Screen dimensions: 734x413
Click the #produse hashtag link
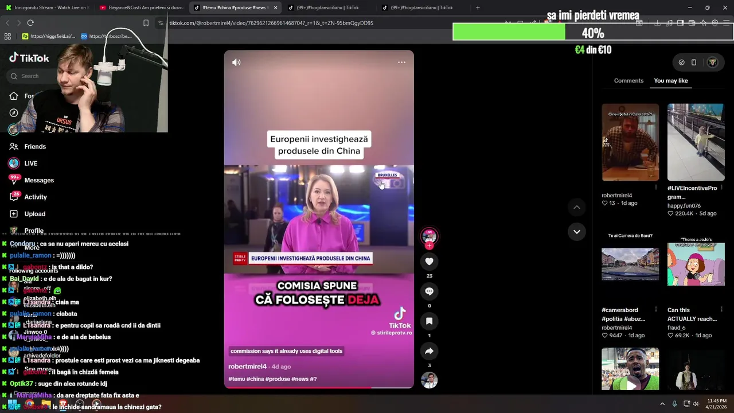(278, 379)
